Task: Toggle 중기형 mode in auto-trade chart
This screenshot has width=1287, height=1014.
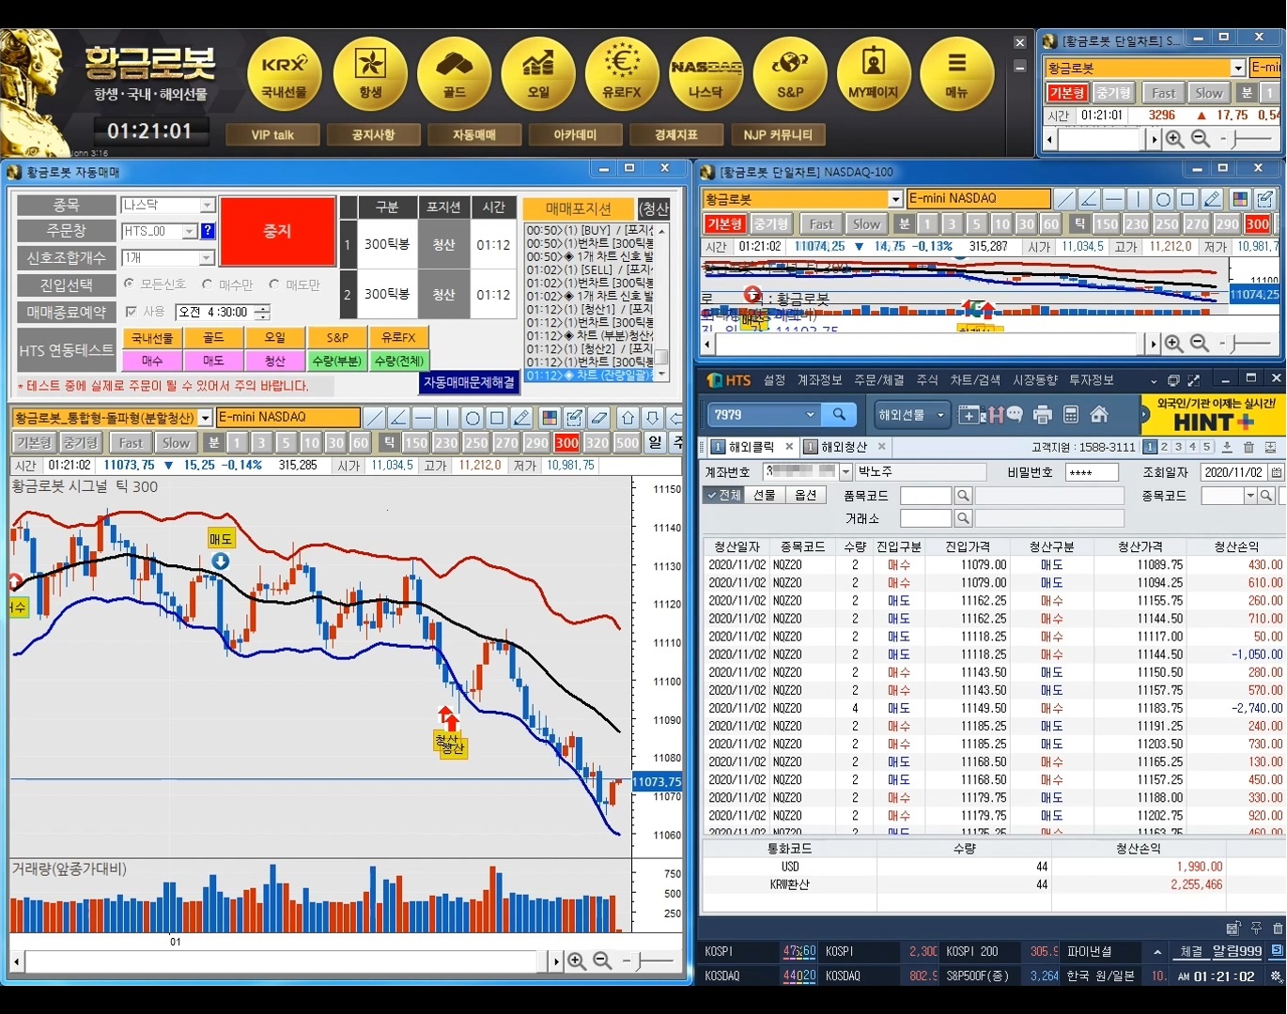Action: click(x=81, y=442)
